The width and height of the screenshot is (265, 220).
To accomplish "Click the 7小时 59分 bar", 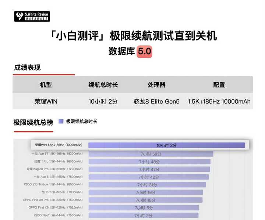I will tap(151, 154).
